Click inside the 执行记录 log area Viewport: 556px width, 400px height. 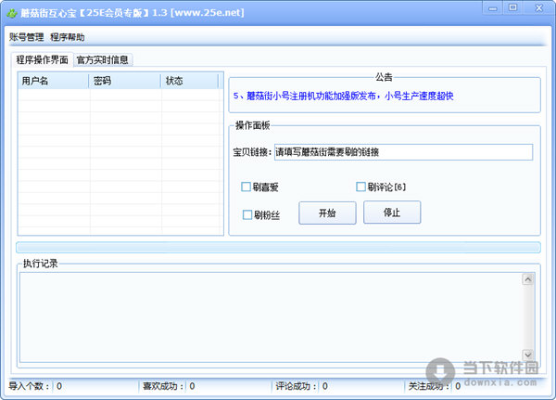pyautogui.click(x=271, y=317)
